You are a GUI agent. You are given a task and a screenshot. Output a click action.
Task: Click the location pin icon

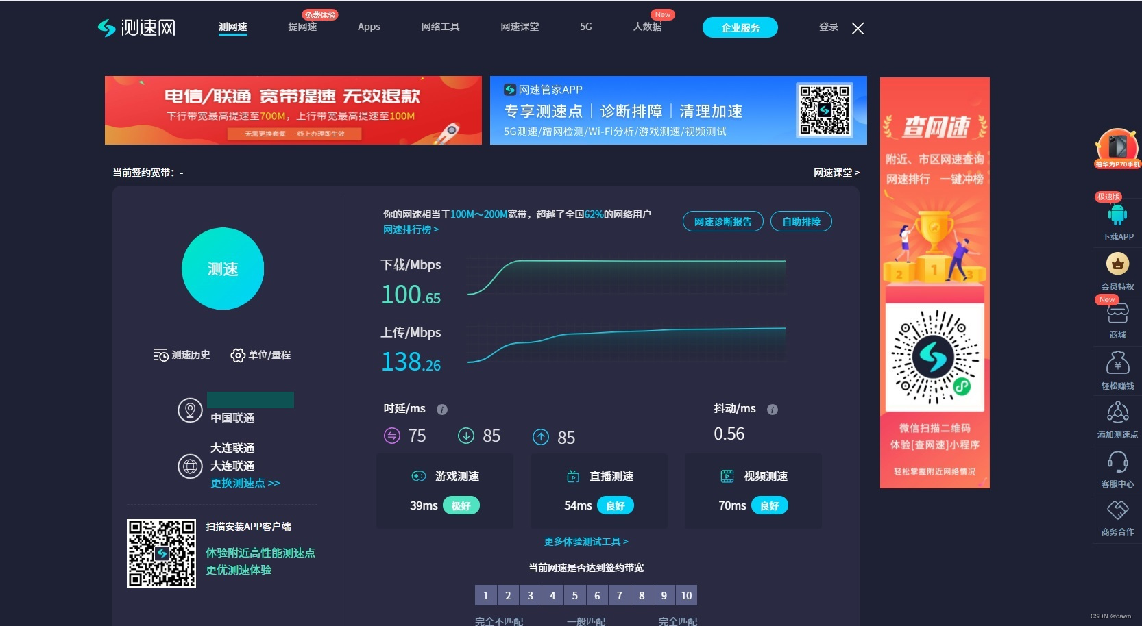190,410
